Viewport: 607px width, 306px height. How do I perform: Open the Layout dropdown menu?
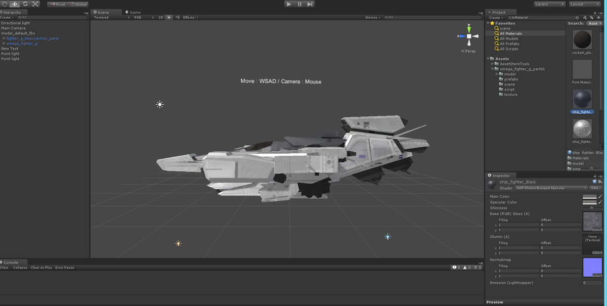pos(584,4)
